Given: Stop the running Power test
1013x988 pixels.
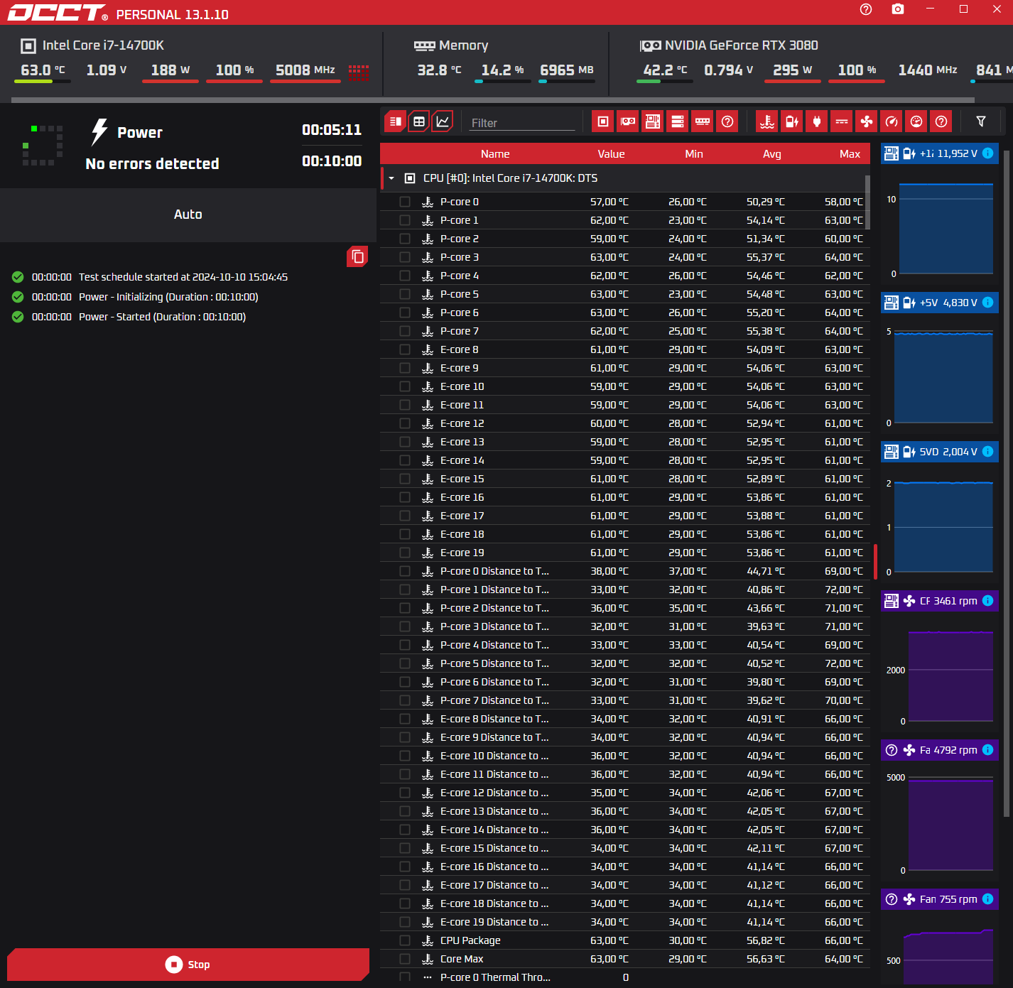Looking at the screenshot, I should [188, 965].
